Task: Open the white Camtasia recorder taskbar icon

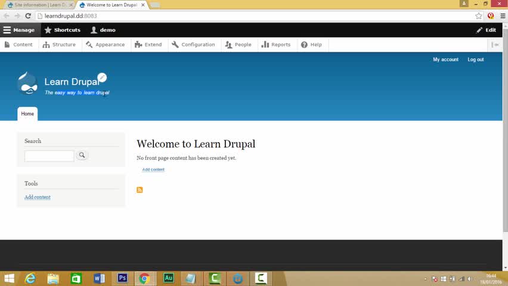Action: pos(261,278)
